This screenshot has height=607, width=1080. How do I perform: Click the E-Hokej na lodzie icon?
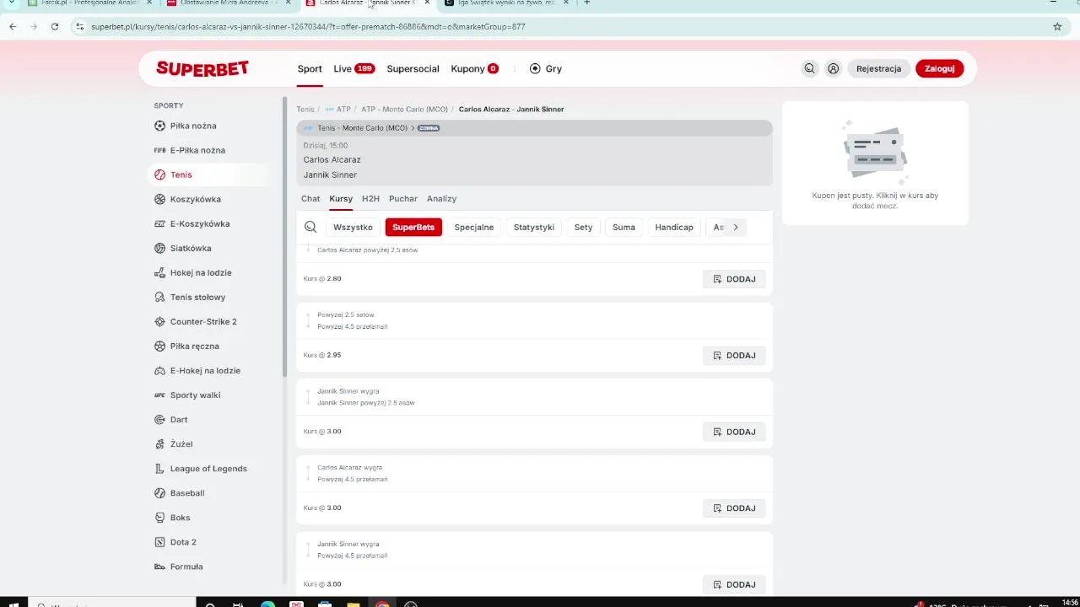point(159,370)
